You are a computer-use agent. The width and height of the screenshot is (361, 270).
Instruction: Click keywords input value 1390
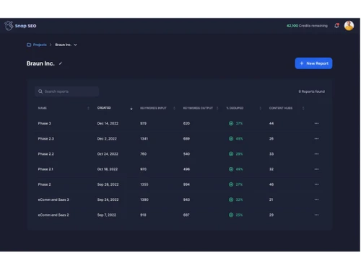[x=144, y=199]
